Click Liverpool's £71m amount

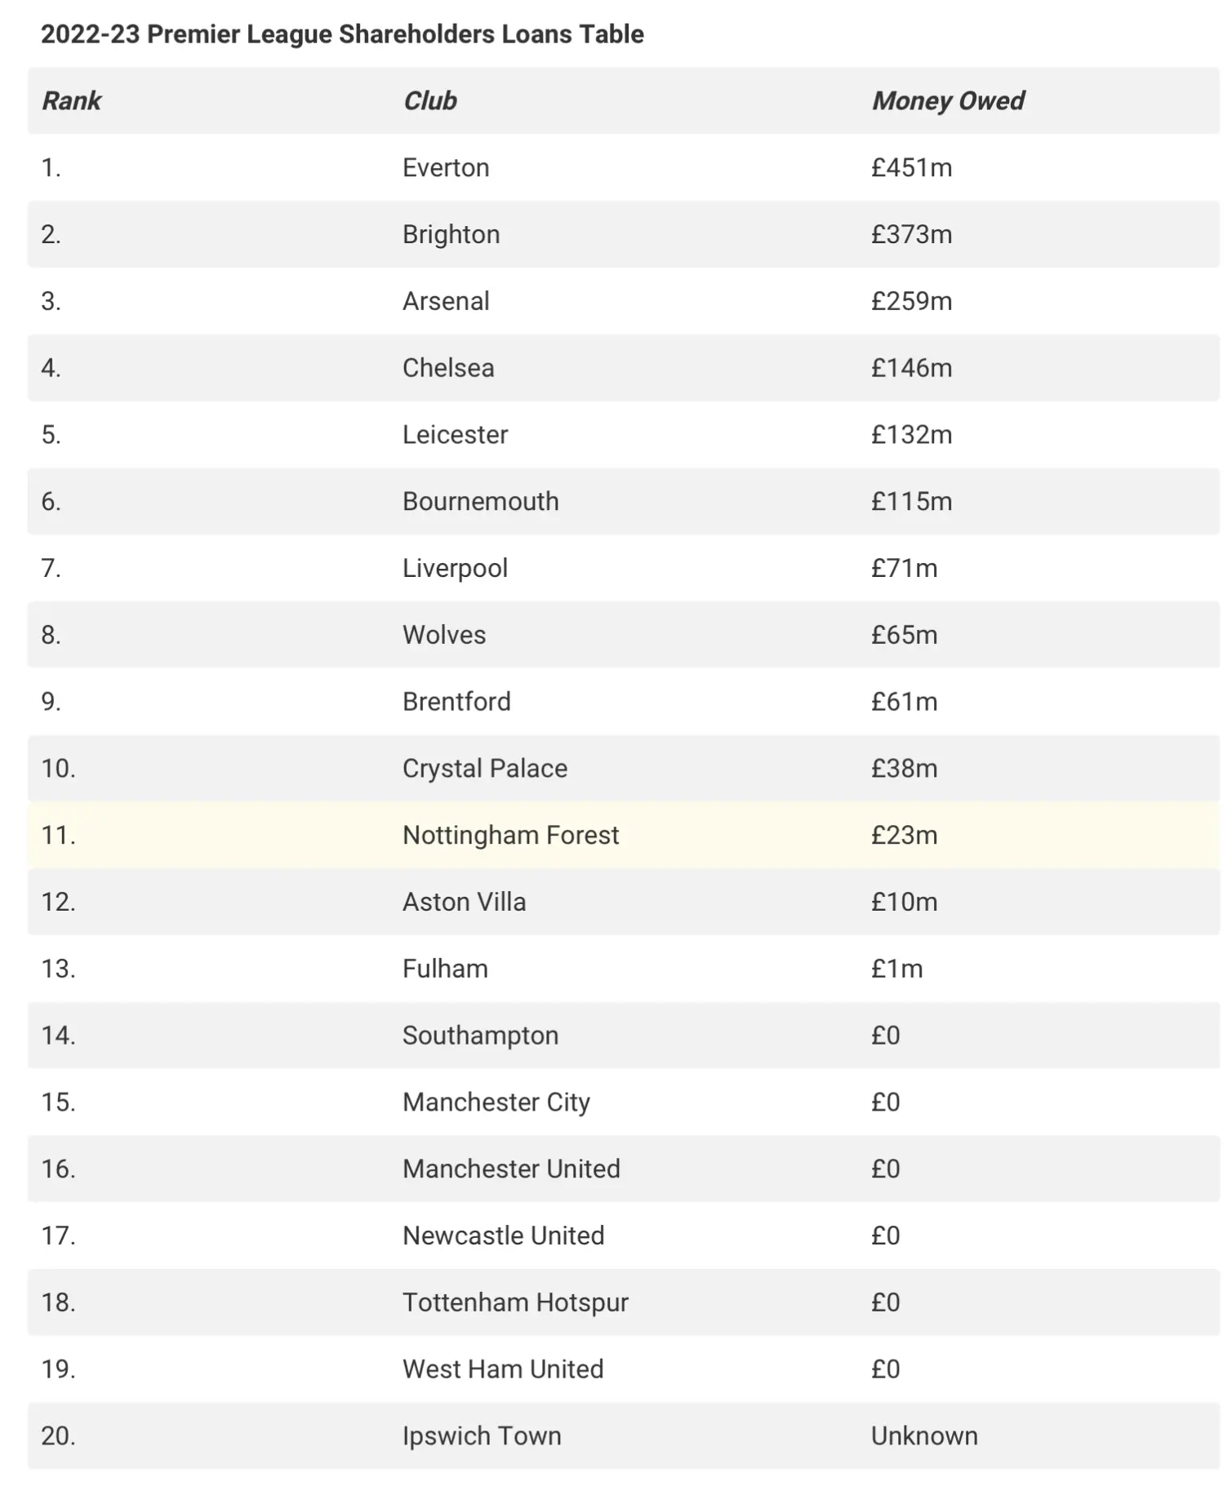904,568
